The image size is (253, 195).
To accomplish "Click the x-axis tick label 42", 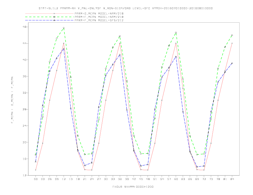I will point(134,179).
